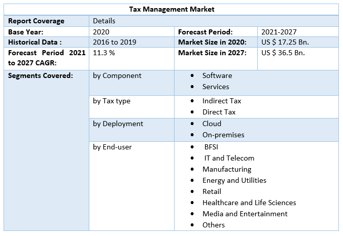Select the BFSI end-user item
Screen dimensions: 343x236
coord(212,146)
